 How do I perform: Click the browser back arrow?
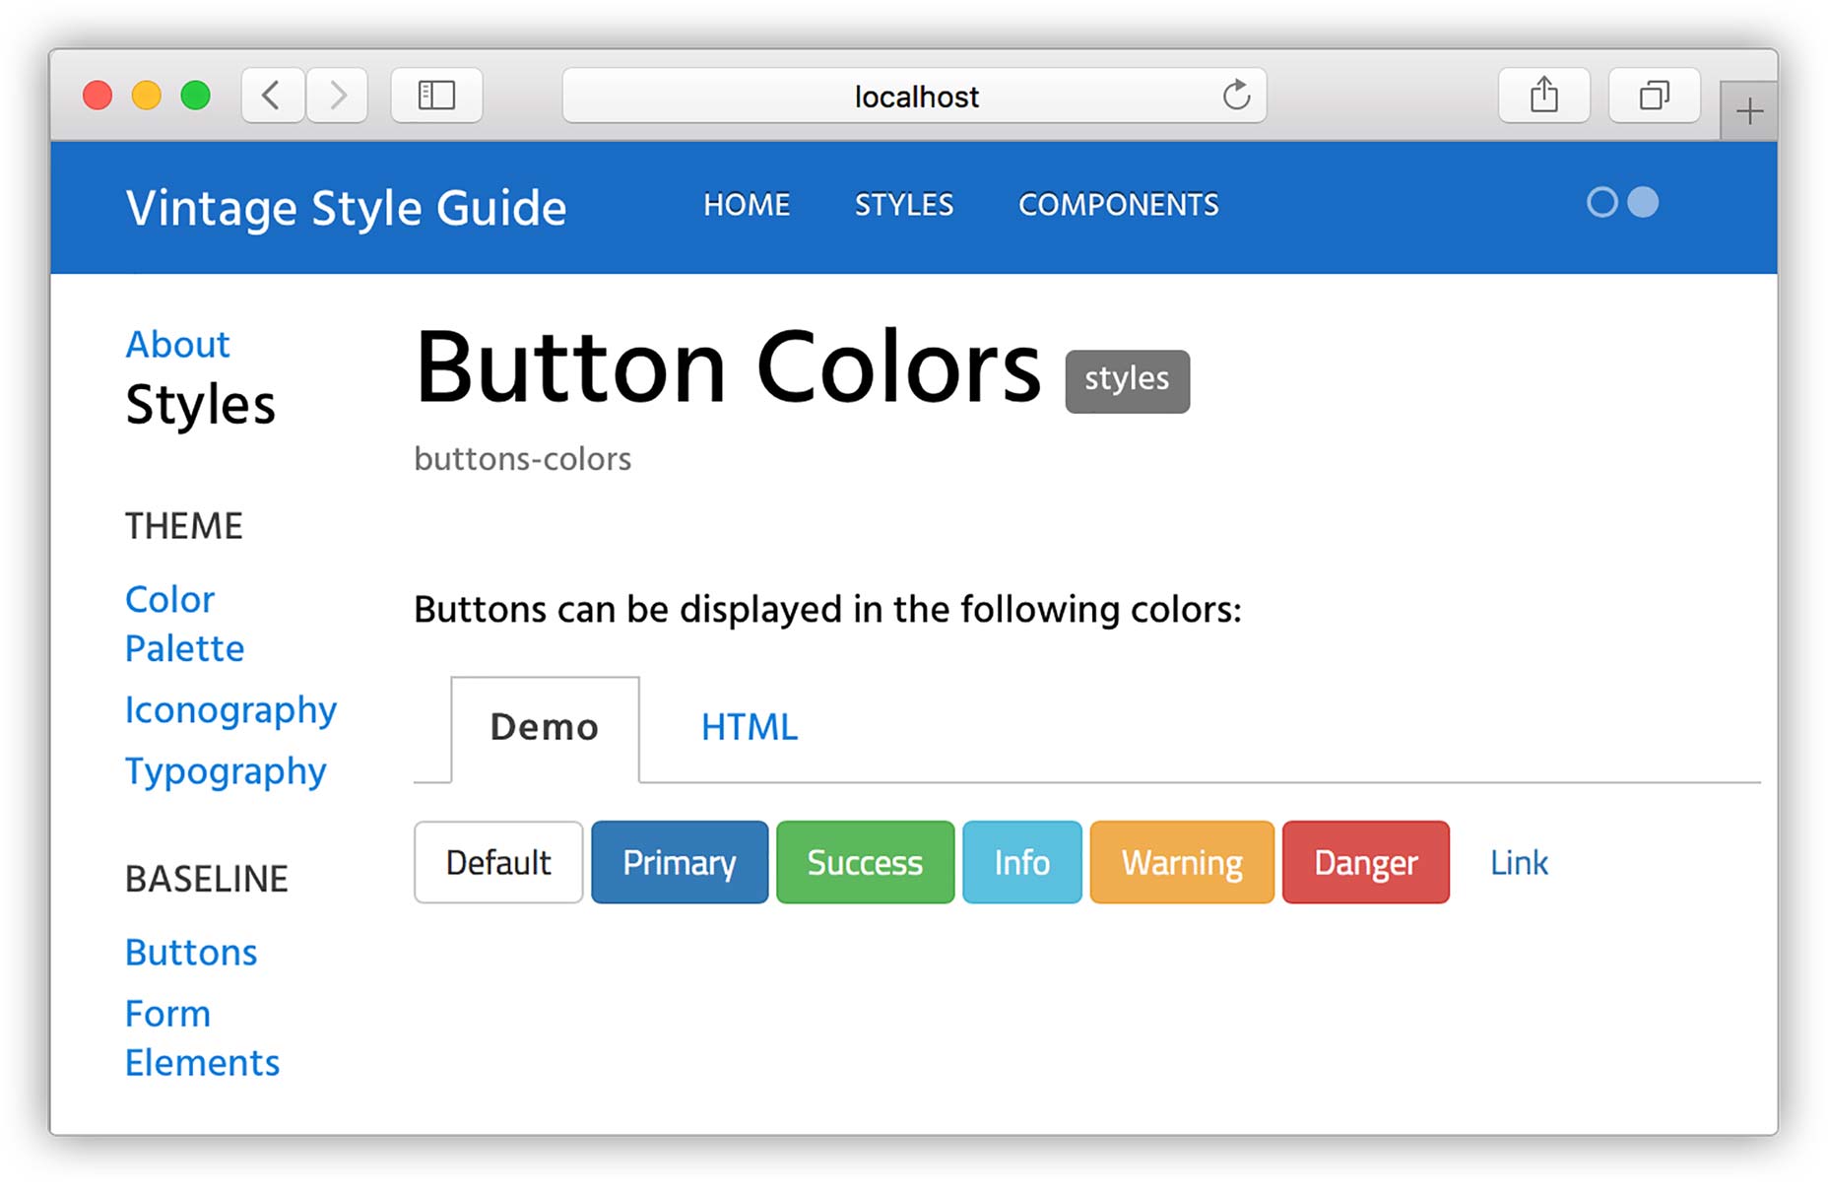[272, 96]
